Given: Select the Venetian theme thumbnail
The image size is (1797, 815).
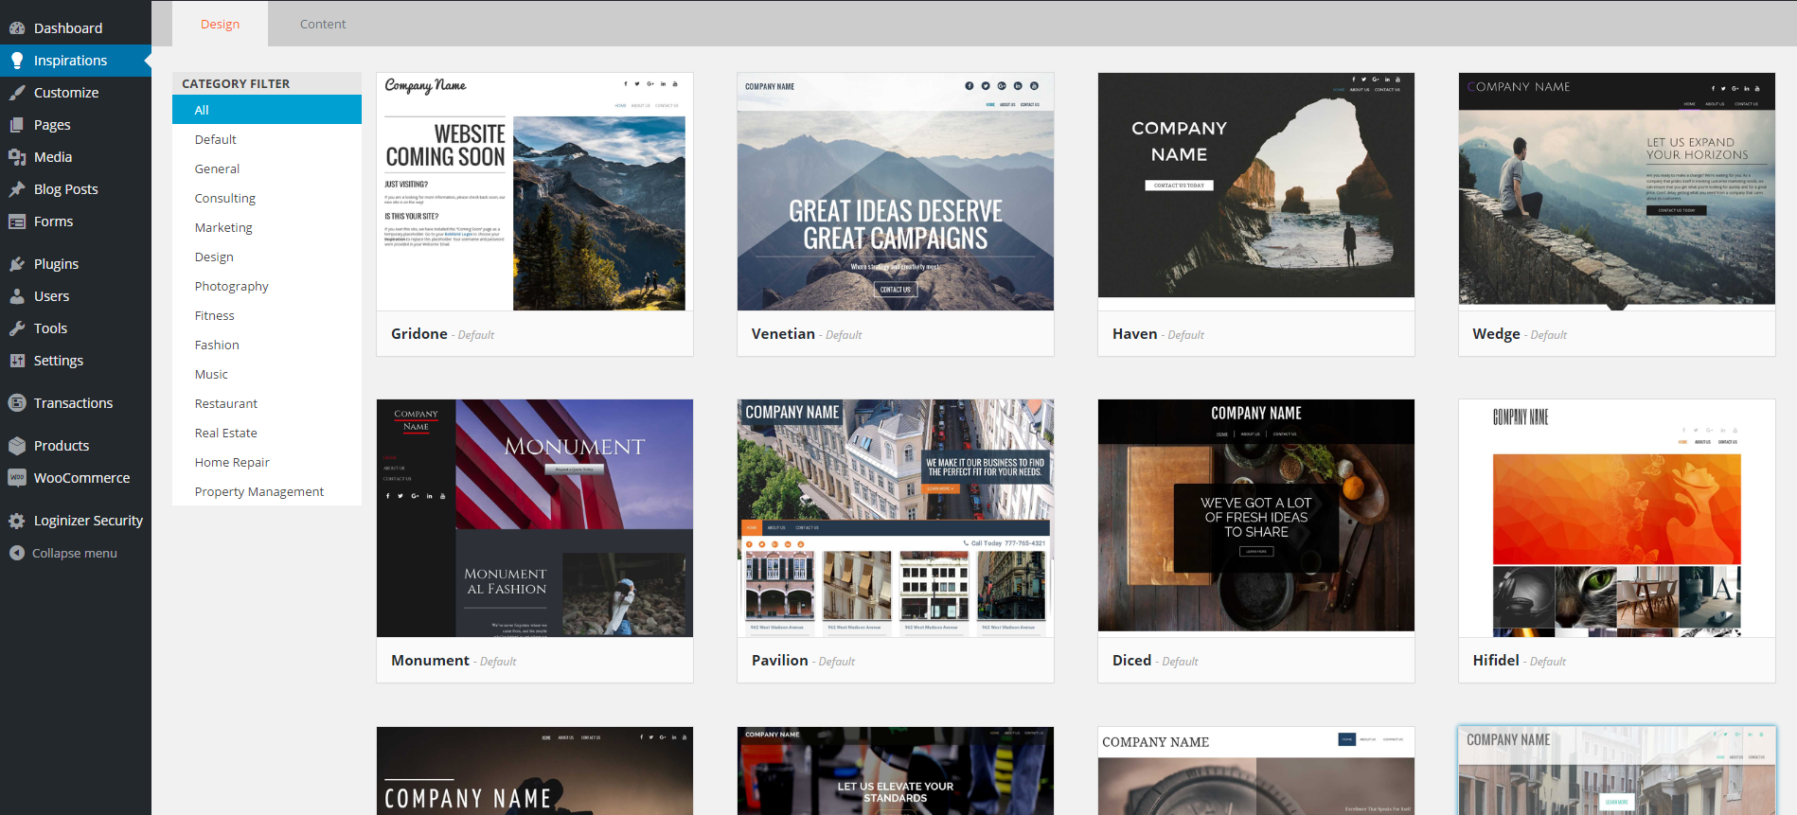Looking at the screenshot, I should tap(896, 191).
